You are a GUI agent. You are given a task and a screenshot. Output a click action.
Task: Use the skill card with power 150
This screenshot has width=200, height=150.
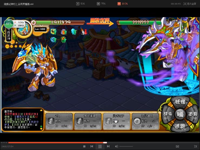(145, 121)
